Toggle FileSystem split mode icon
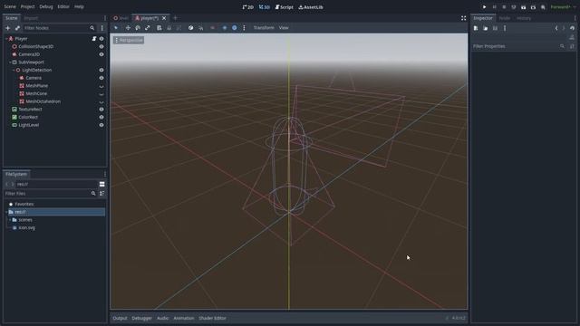This screenshot has height=326, width=580. (102, 184)
